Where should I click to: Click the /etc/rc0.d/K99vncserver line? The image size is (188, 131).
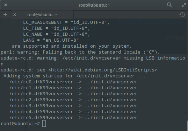click(73, 82)
